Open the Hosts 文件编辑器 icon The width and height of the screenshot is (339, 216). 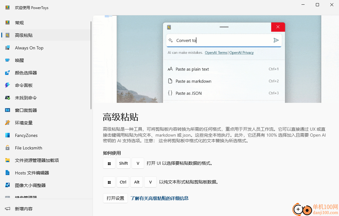tap(8, 173)
